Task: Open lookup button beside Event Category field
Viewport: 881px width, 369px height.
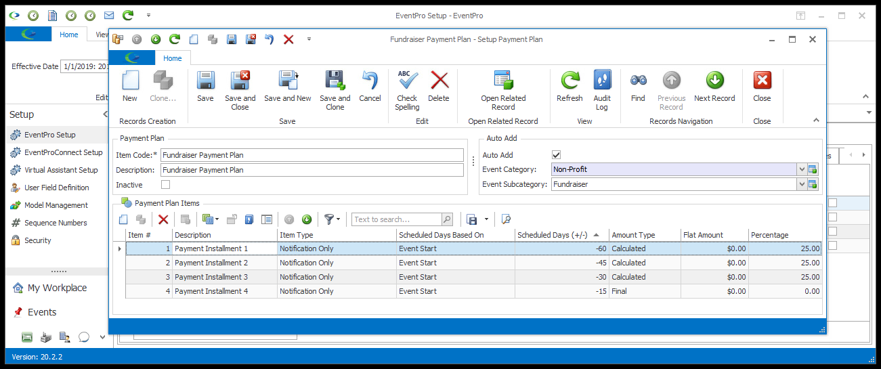Action: pyautogui.click(x=813, y=169)
